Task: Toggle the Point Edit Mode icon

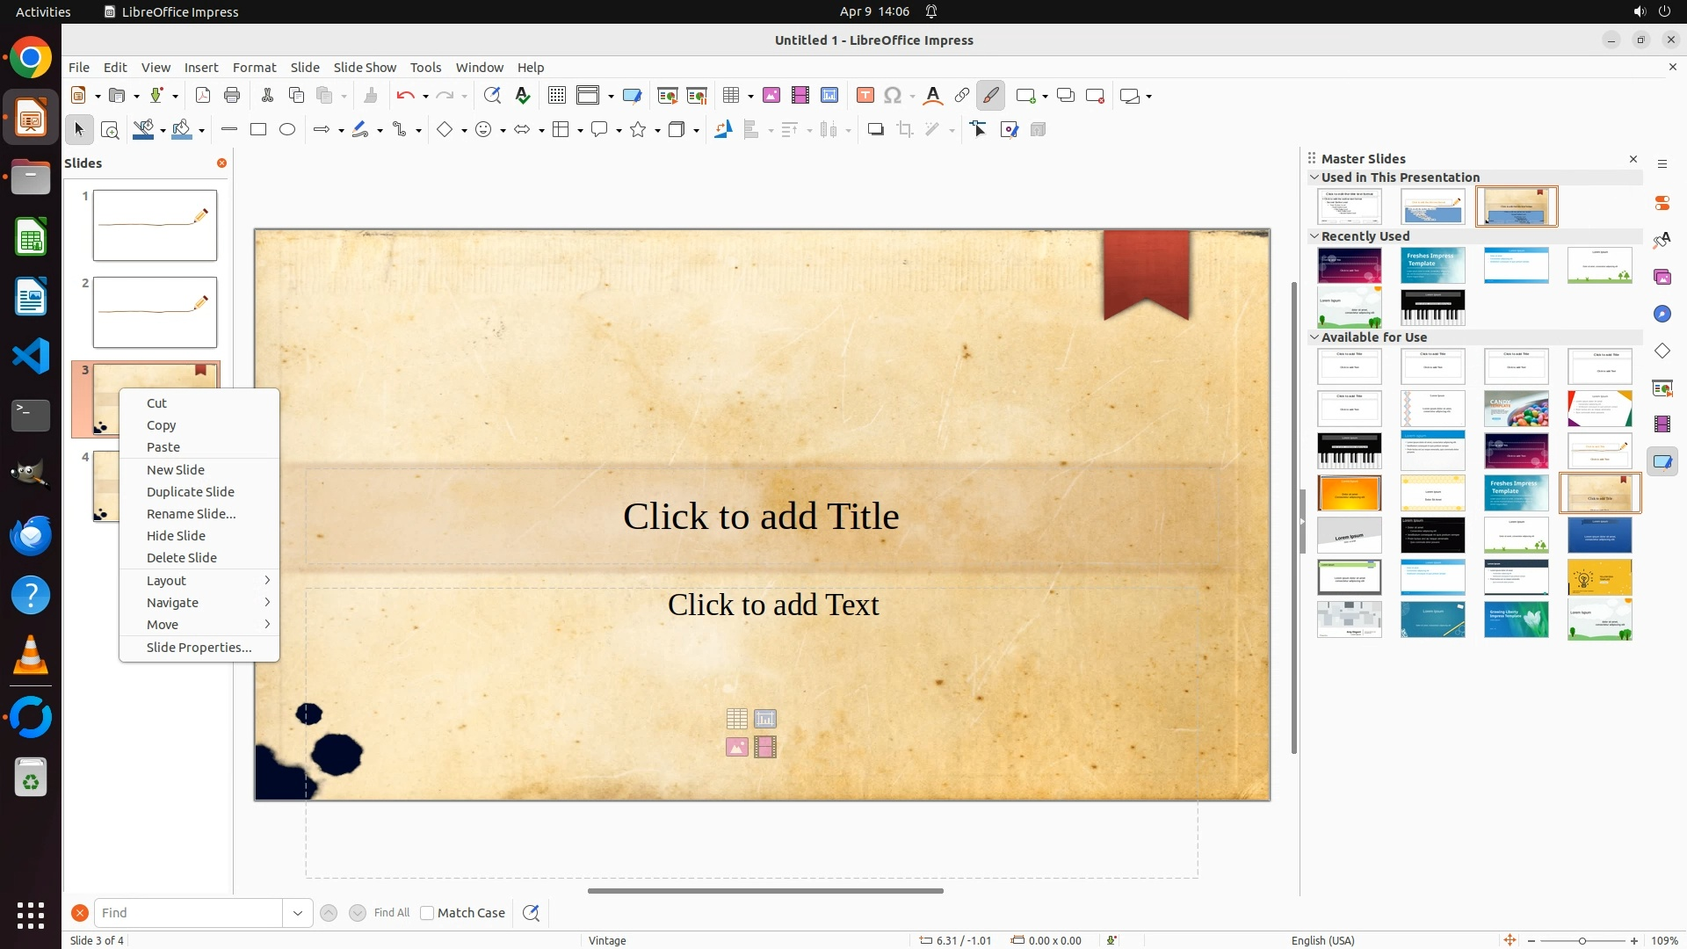Action: (979, 130)
